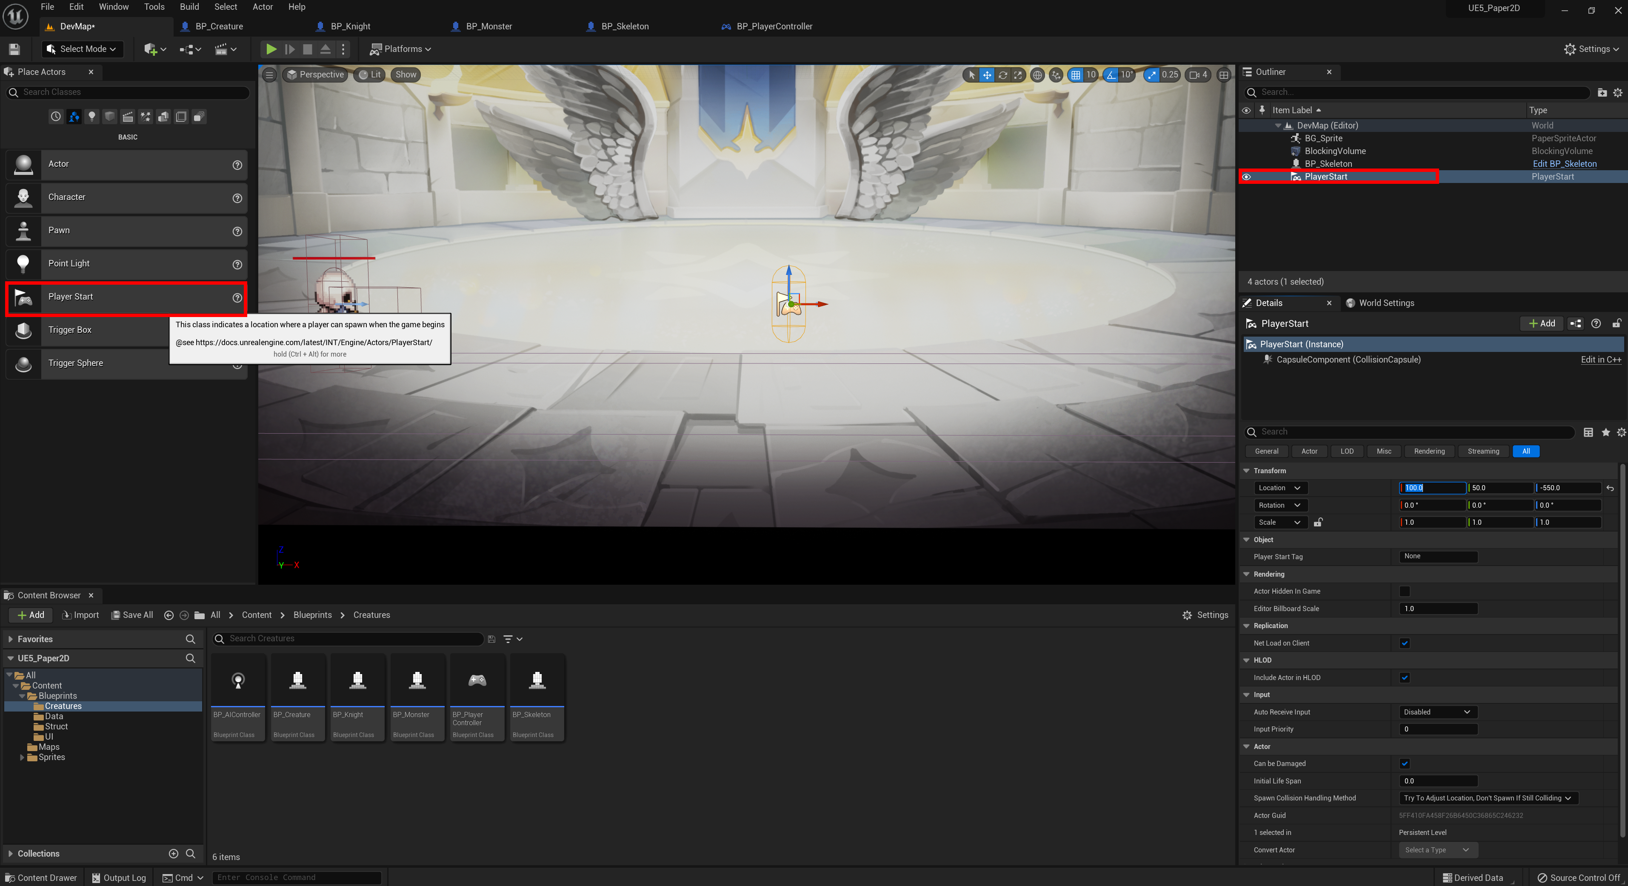Select the Lights category in Place Actors
The width and height of the screenshot is (1628, 886).
click(91, 117)
